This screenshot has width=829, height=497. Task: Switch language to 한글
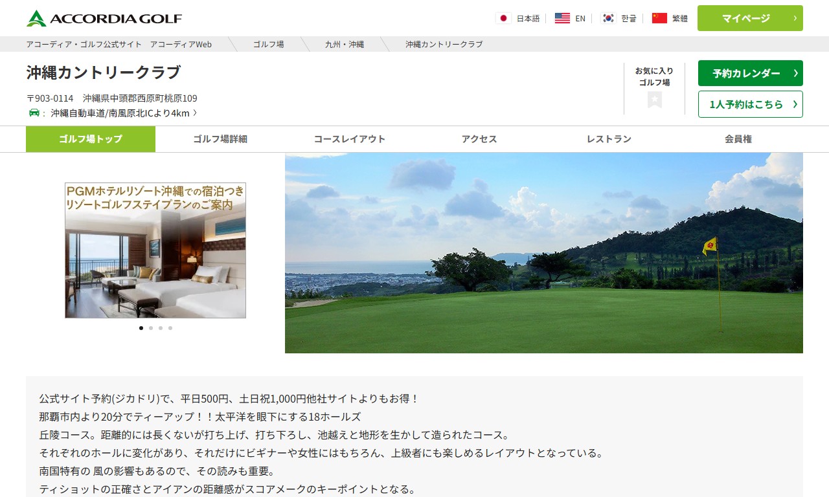[x=629, y=18]
